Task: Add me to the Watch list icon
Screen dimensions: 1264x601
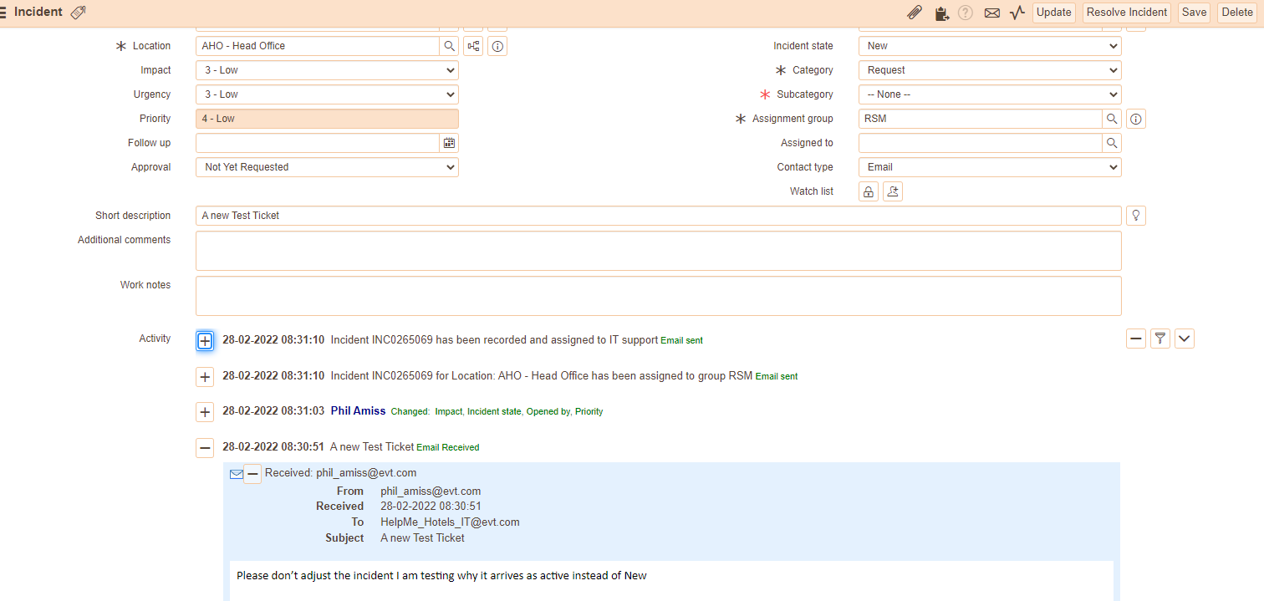Action: (893, 191)
